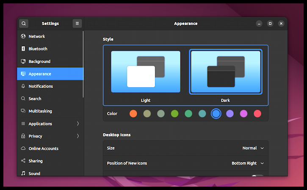307x190 pixels.
Task: Select Multitasking in the sidebar
Action: point(50,111)
